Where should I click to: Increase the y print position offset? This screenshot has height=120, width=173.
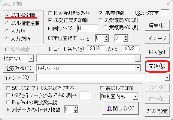point(126,37)
